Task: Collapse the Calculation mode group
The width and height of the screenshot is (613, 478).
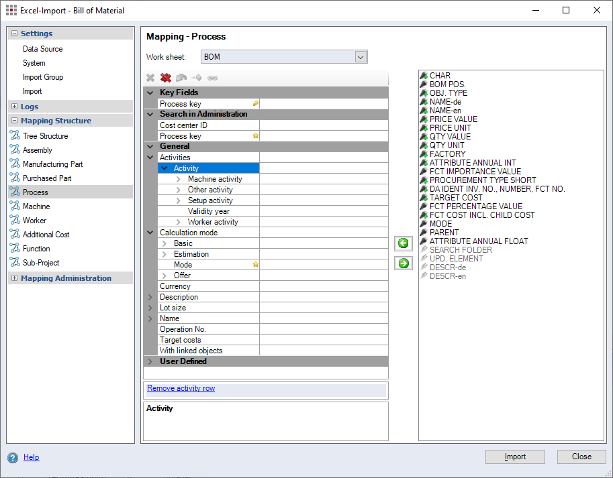Action: click(x=150, y=233)
